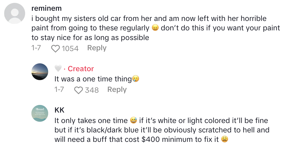Open the reminem username profile link
Image resolution: width=288 pixels, height=145 pixels.
46,8
